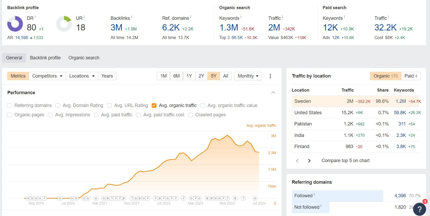Viewport: 430px width, 216px height.
Task: Click the Followed info icon
Action: (314, 194)
